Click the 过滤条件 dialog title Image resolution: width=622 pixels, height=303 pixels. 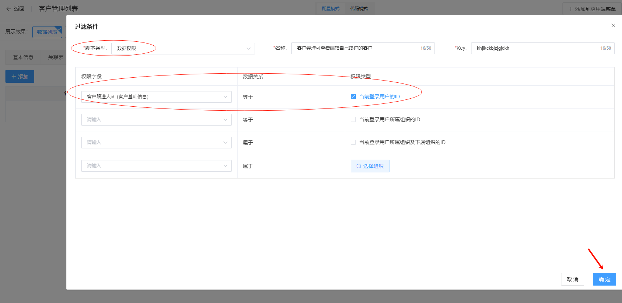click(86, 26)
